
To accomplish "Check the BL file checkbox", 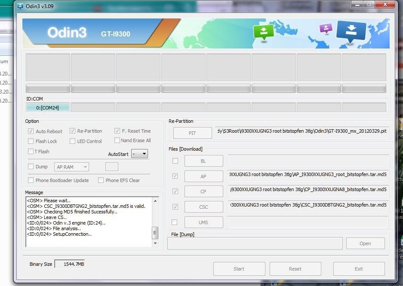I will (175, 161).
